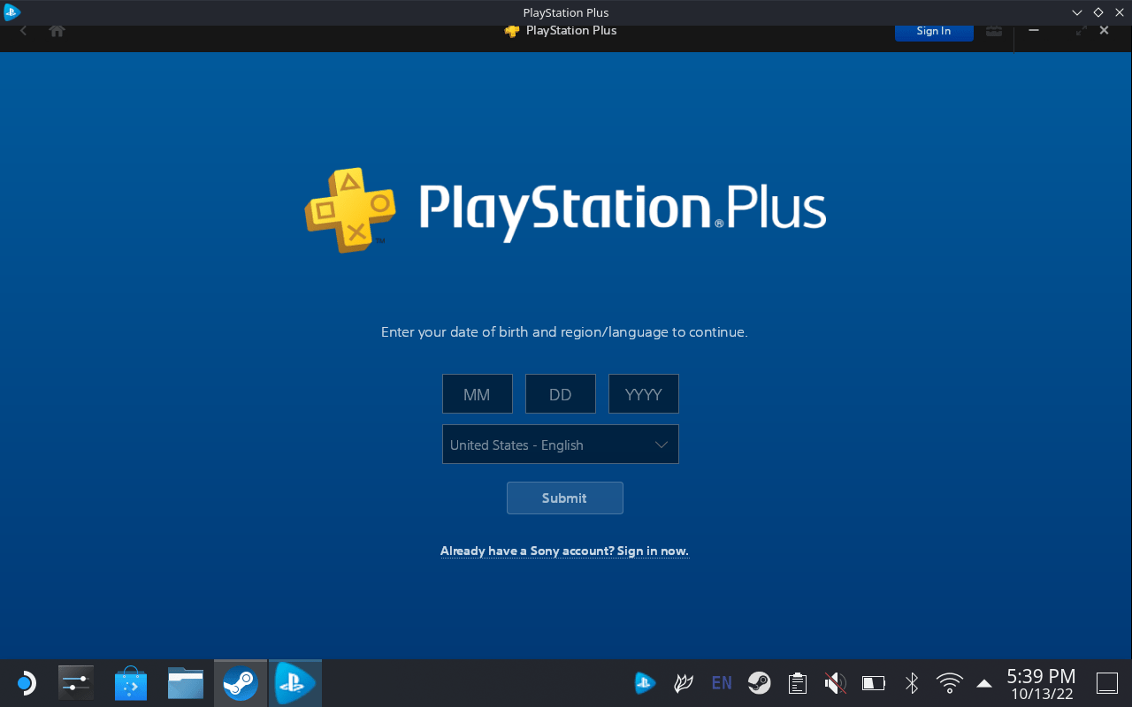
Task: Click the show desktop button
Action: [x=1107, y=683]
